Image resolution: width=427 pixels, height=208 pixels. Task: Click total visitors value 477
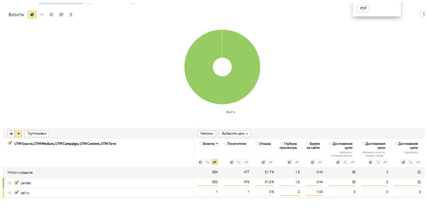tap(247, 172)
